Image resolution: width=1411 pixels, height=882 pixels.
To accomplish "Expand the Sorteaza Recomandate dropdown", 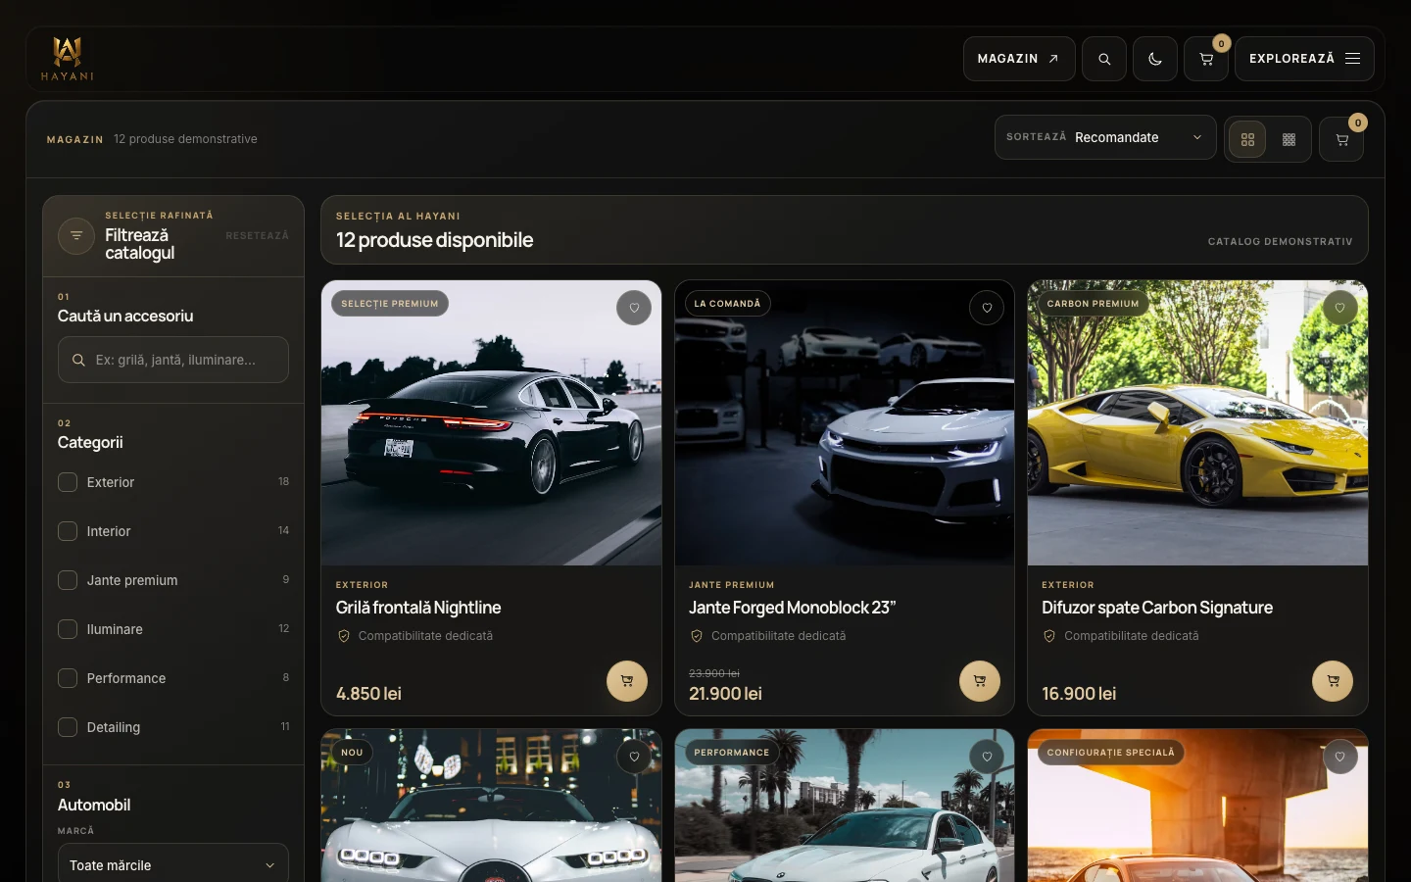I will 1105,137.
